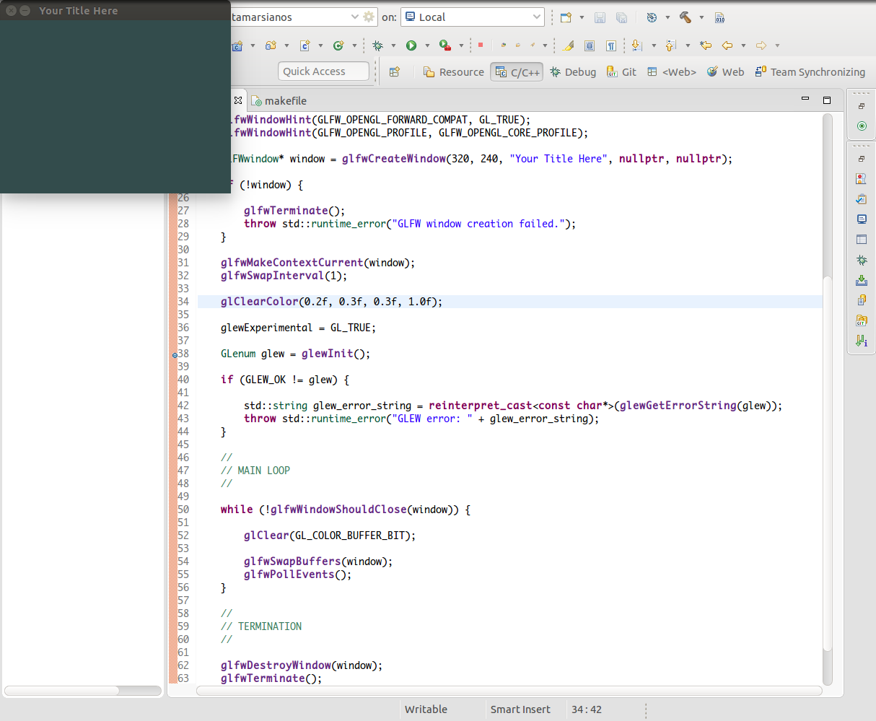Expand the hammer Build dropdown arrow
876x721 pixels.
(701, 17)
